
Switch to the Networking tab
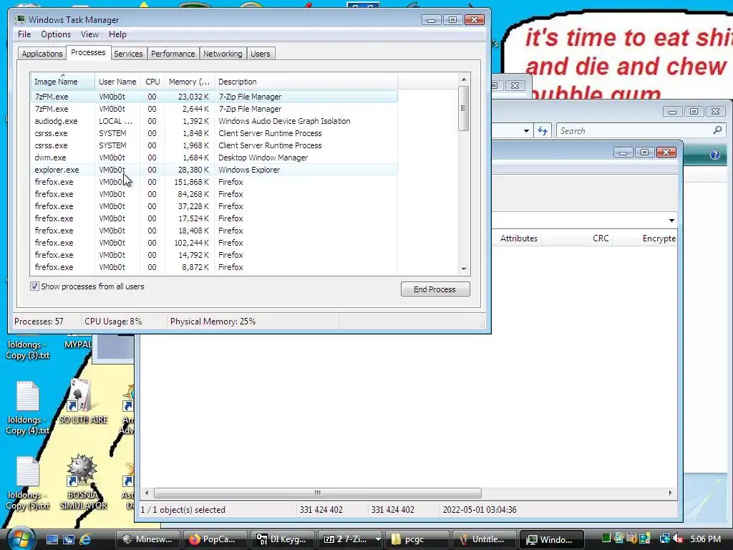click(223, 54)
